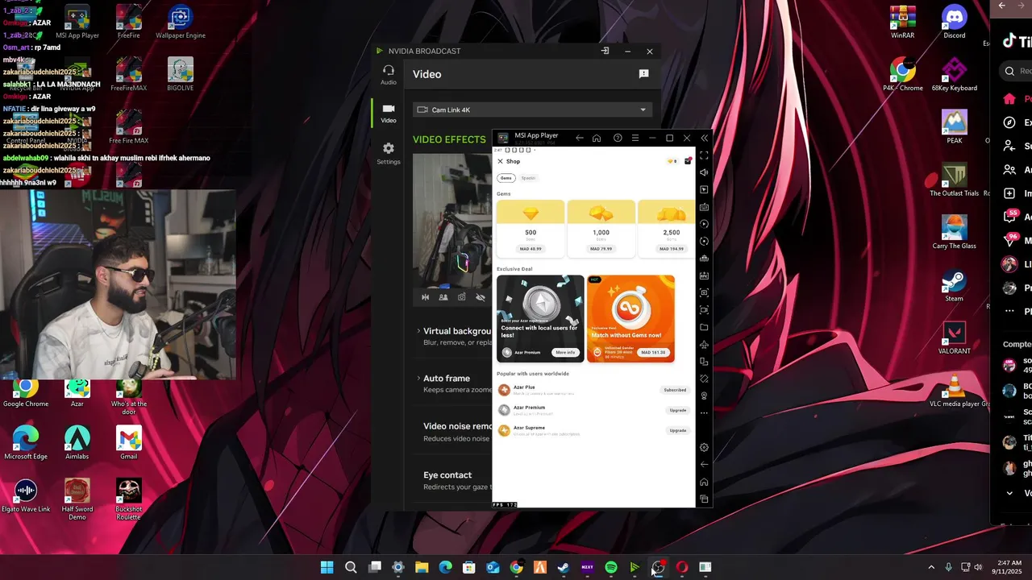Viewport: 1032px width, 580px height.
Task: Select the Video section in NVIDIA Broadcast
Action: coord(389,113)
